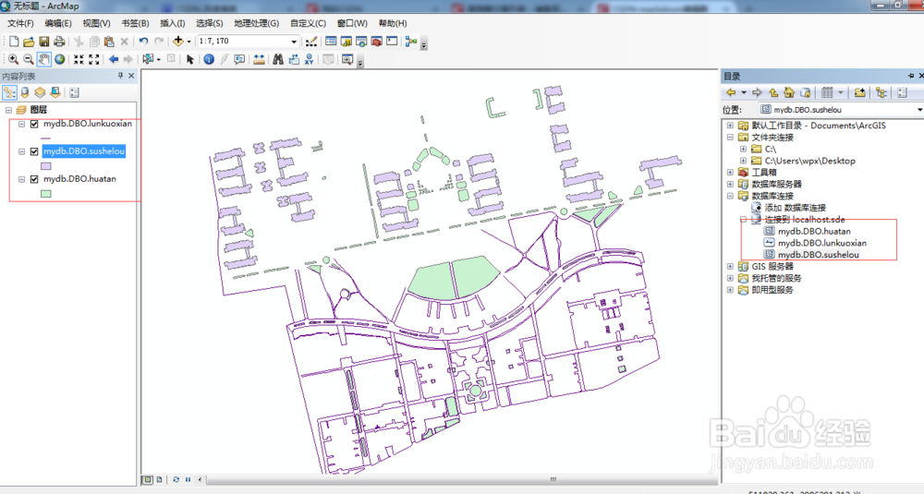Open the Find Route tool
924x494 pixels.
[x=294, y=59]
